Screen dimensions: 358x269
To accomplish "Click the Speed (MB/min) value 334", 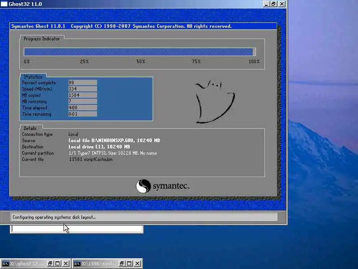I will pos(83,89).
